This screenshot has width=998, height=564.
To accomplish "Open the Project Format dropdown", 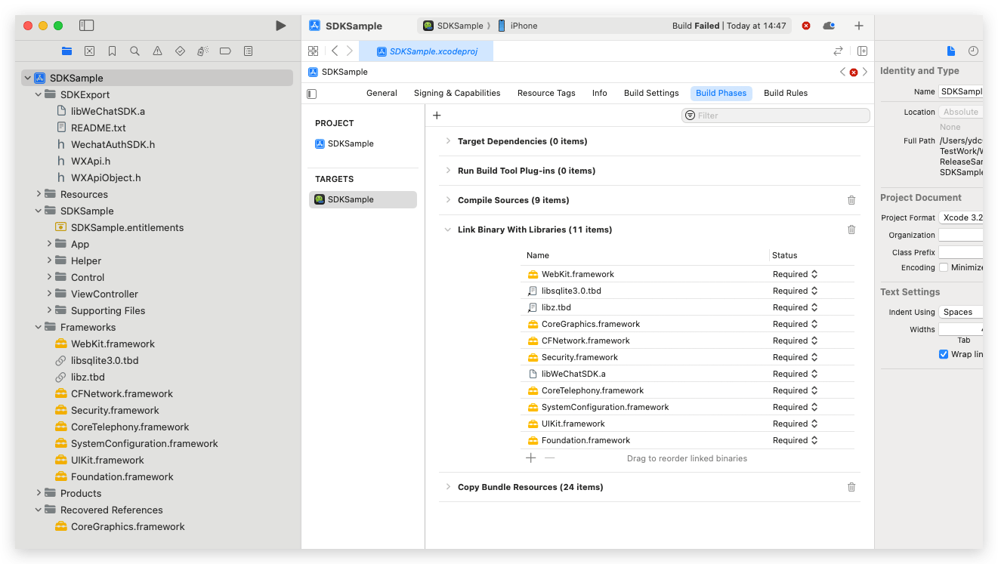I will (961, 217).
